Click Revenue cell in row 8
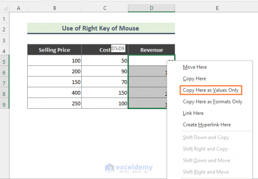This screenshot has height=179, width=258. coord(148,93)
